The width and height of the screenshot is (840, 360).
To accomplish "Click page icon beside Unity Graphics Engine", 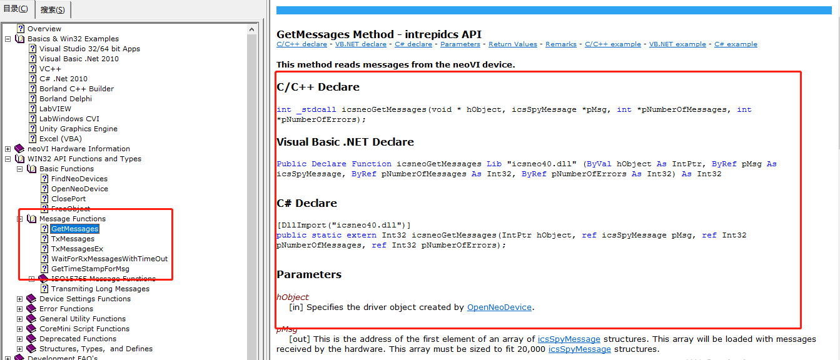I will coord(33,129).
